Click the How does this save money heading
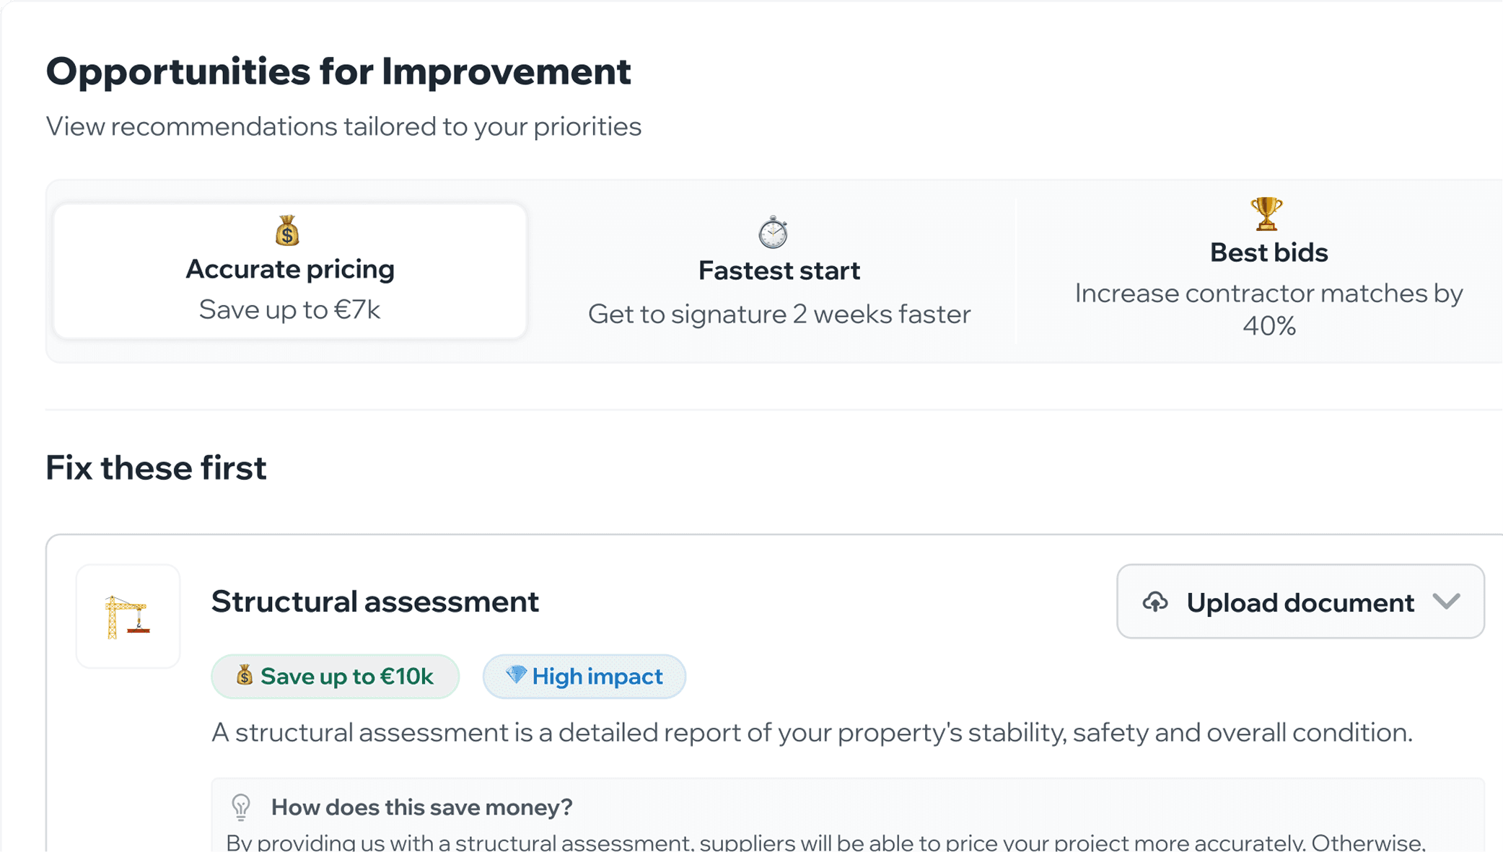The width and height of the screenshot is (1503, 852). (x=421, y=807)
